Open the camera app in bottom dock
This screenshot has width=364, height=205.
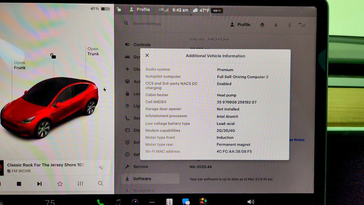pyautogui.click(x=135, y=202)
